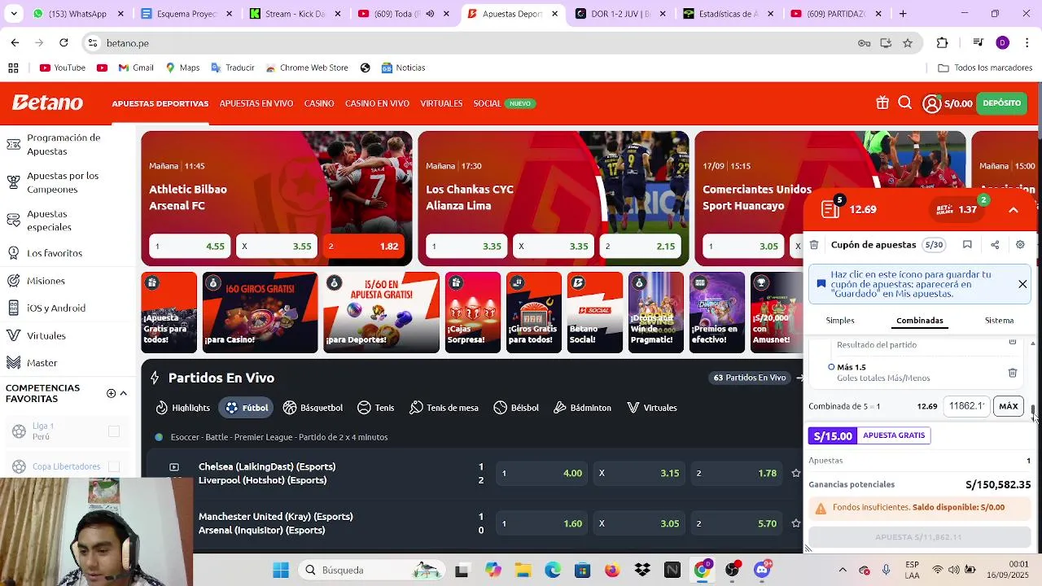Open Los Favoritos in sidebar

[x=55, y=253]
